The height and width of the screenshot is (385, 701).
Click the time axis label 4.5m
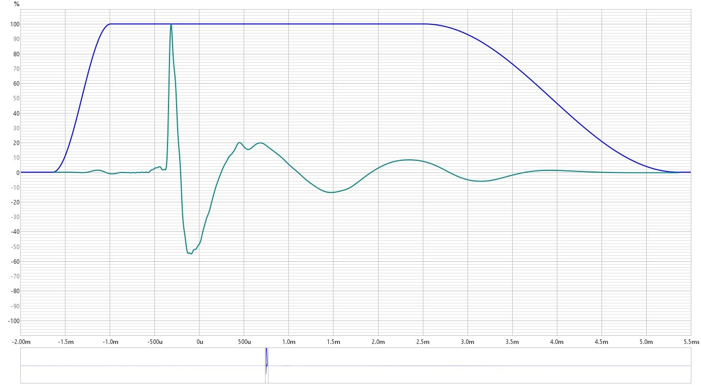pyautogui.click(x=602, y=342)
